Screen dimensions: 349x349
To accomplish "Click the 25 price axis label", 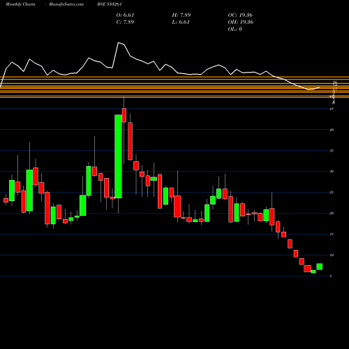I will click(332, 193).
